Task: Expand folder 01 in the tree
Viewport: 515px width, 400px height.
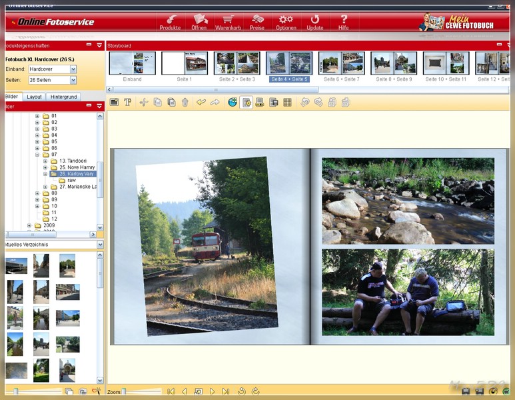Action: [37, 116]
